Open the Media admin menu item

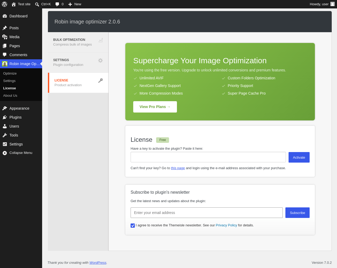click(x=21, y=37)
